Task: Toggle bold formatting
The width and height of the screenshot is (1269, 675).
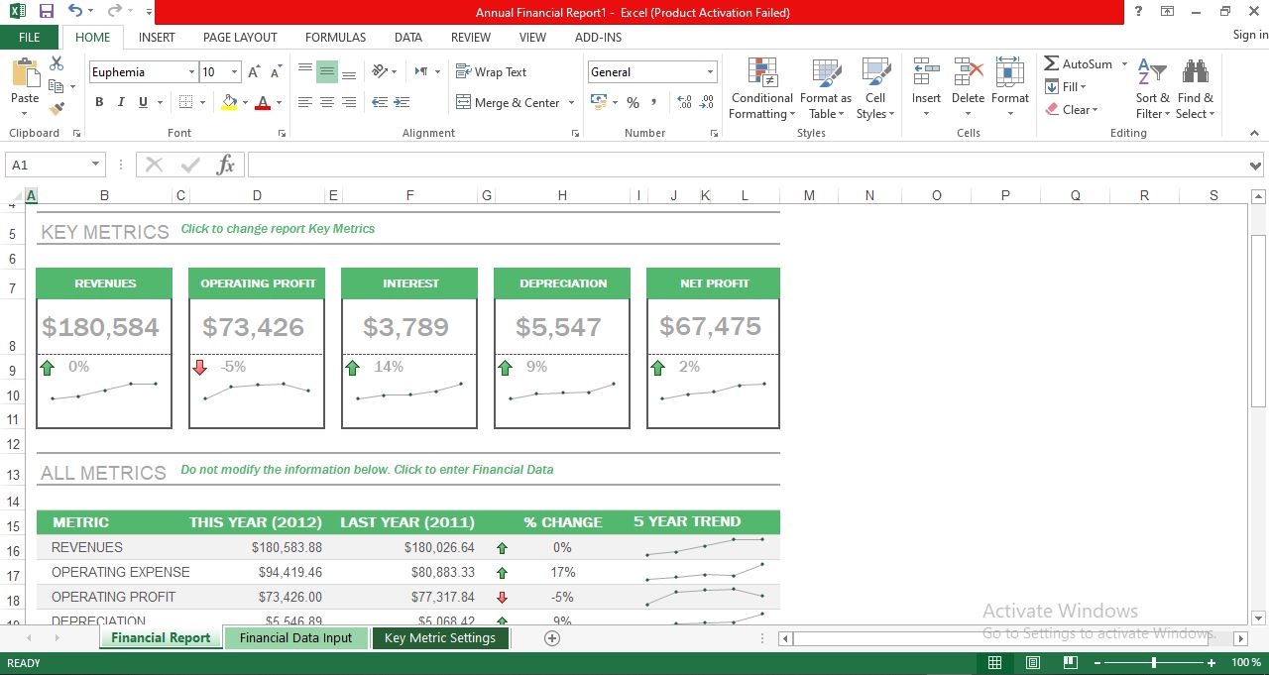Action: [98, 102]
